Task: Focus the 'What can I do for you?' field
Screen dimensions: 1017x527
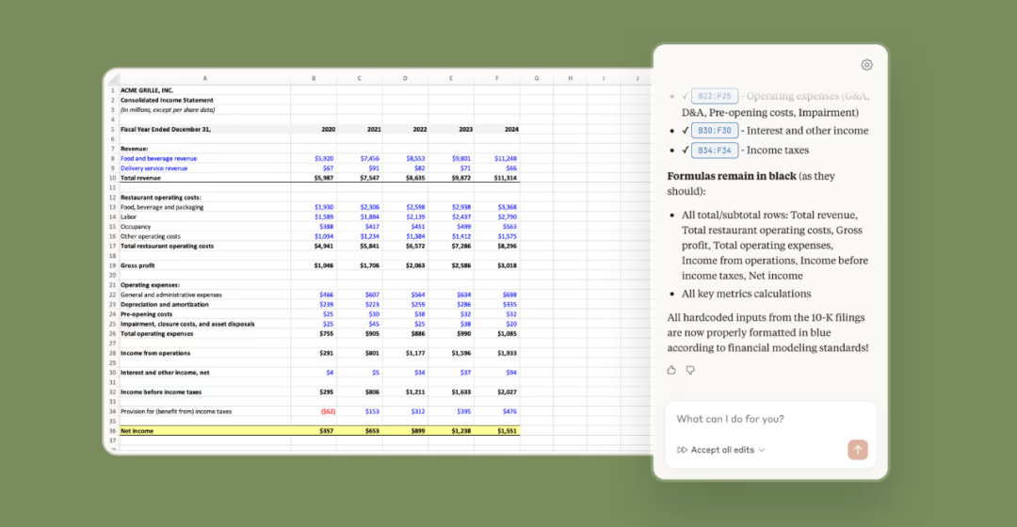Action: 770,420
